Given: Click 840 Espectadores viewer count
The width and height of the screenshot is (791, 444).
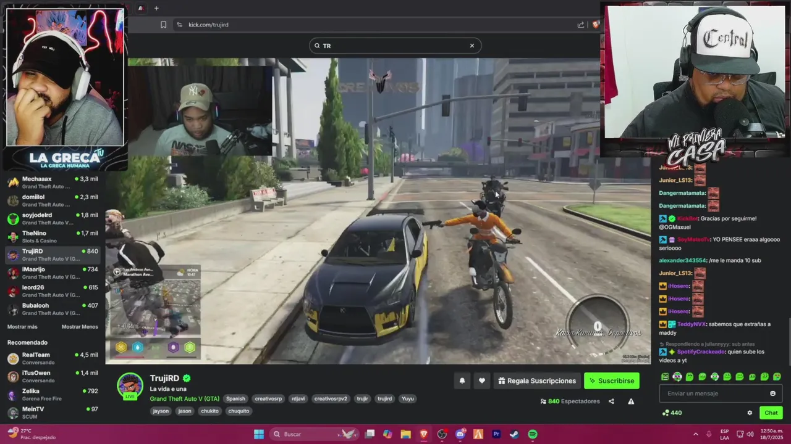Looking at the screenshot, I should [570, 401].
